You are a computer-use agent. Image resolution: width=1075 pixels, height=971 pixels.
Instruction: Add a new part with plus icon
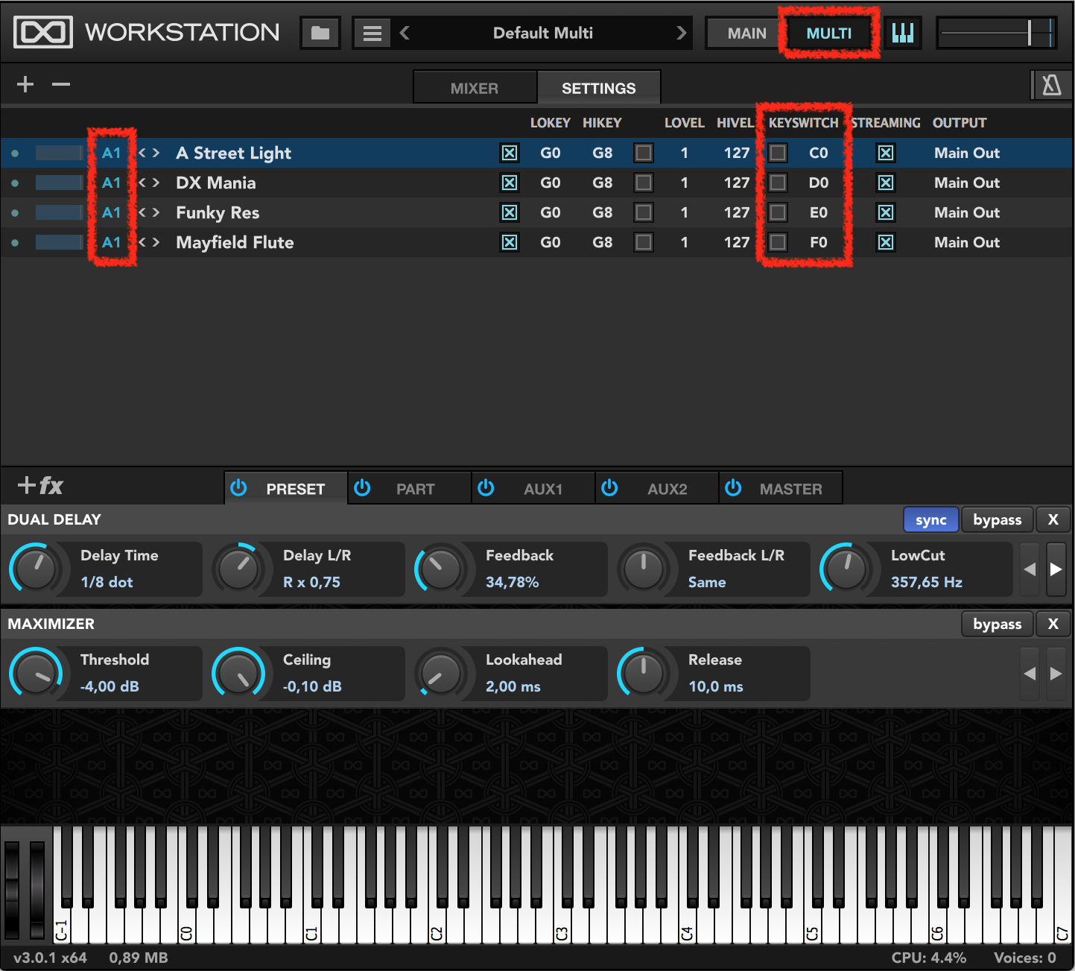click(x=25, y=84)
